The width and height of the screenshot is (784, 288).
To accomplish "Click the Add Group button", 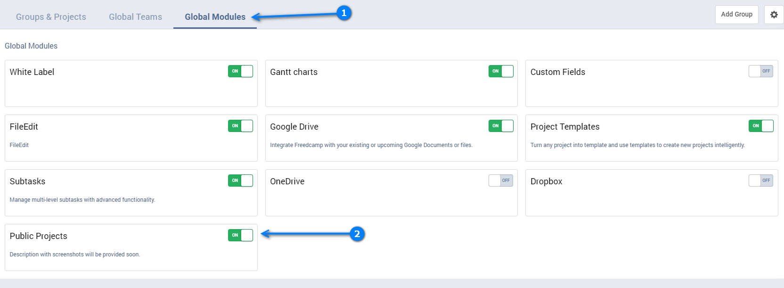I will click(736, 15).
